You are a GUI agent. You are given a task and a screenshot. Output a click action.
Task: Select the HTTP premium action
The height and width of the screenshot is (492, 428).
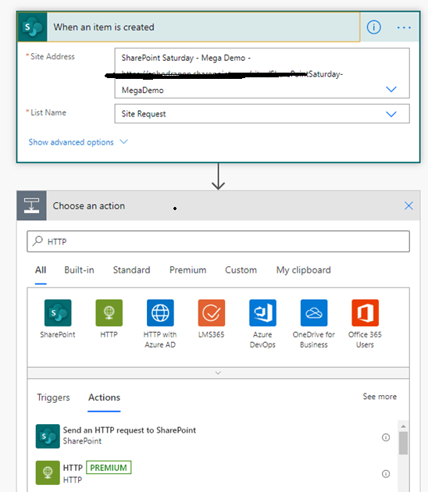pyautogui.click(x=212, y=472)
